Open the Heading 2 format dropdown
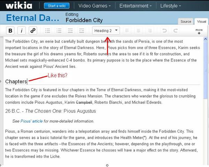Screen dimensions: 209x167 106,31
